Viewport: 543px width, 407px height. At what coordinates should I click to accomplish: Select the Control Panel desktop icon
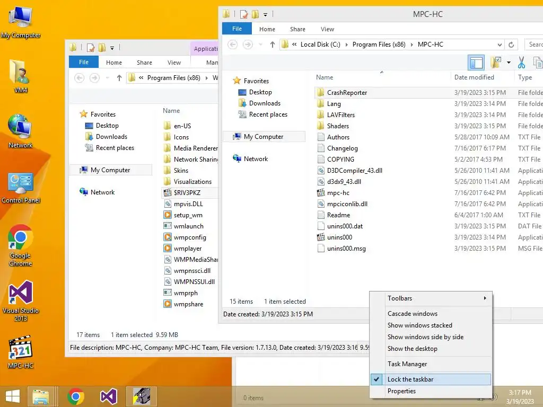click(21, 188)
